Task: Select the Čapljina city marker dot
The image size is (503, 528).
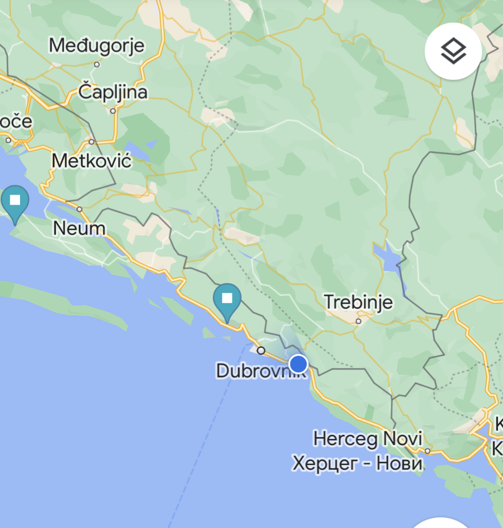Action: click(113, 111)
